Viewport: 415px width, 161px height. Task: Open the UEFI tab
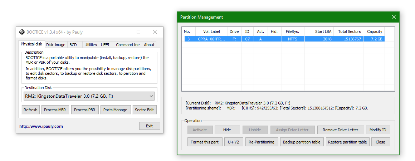[107, 45]
